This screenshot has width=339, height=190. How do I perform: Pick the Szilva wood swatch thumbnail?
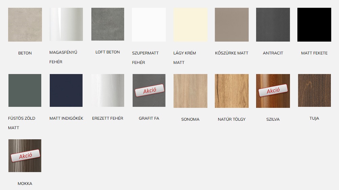(273, 91)
